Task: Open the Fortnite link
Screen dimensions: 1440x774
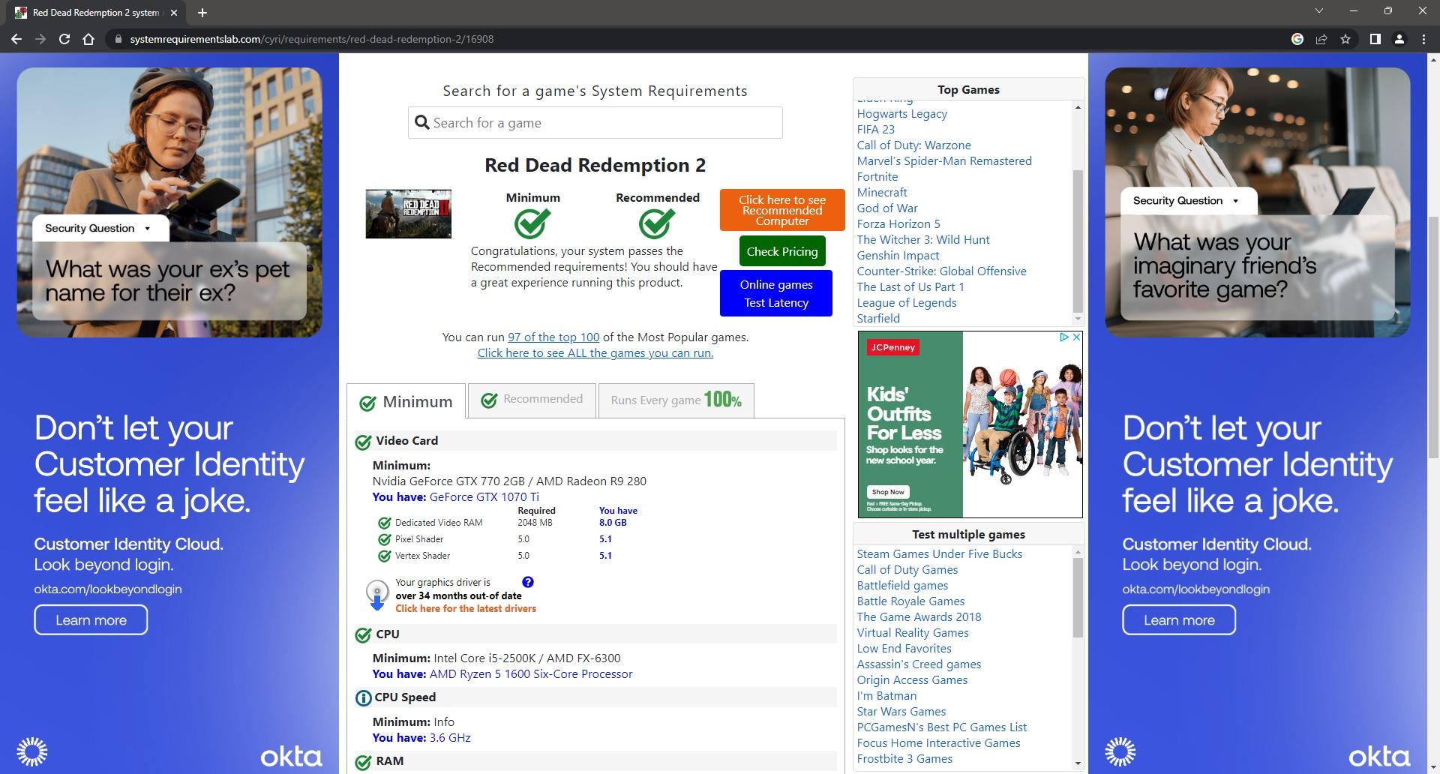Action: 877,177
